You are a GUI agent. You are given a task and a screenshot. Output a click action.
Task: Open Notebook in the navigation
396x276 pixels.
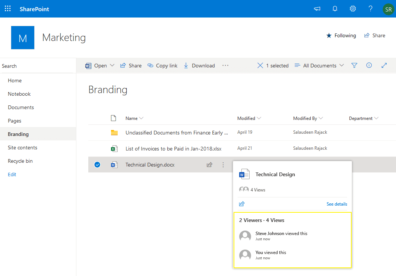point(19,94)
